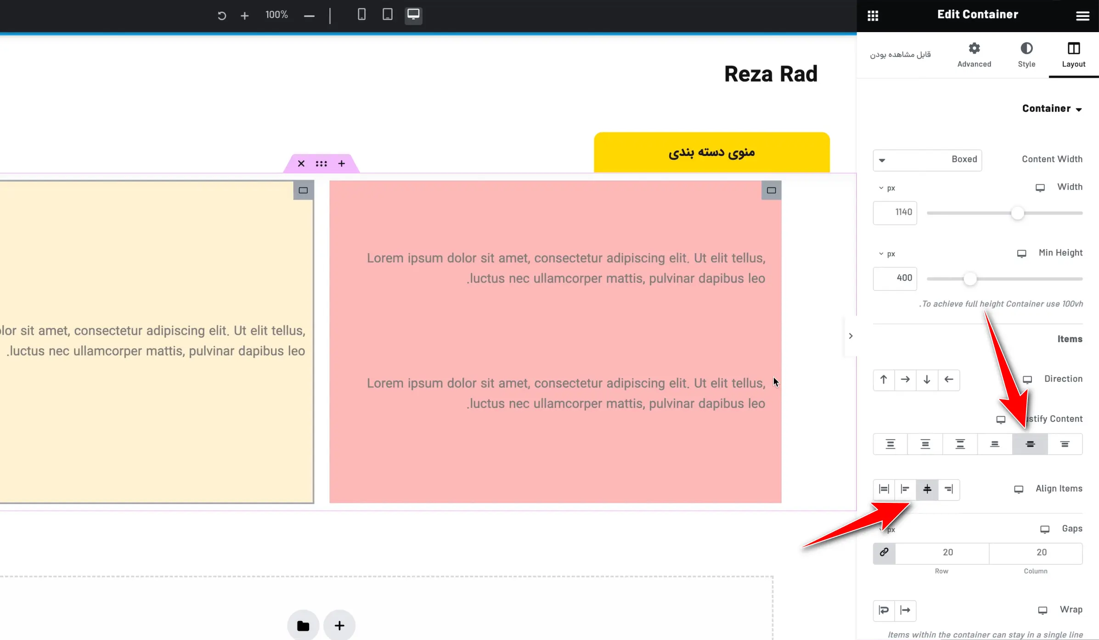Viewport: 1099px width, 640px height.
Task: Open the hamburger menu in Edit Container
Action: coord(1082,16)
